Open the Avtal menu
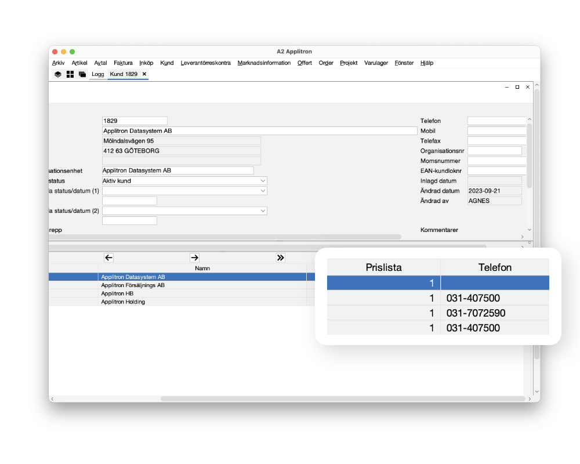The width and height of the screenshot is (580, 464). pyautogui.click(x=100, y=63)
